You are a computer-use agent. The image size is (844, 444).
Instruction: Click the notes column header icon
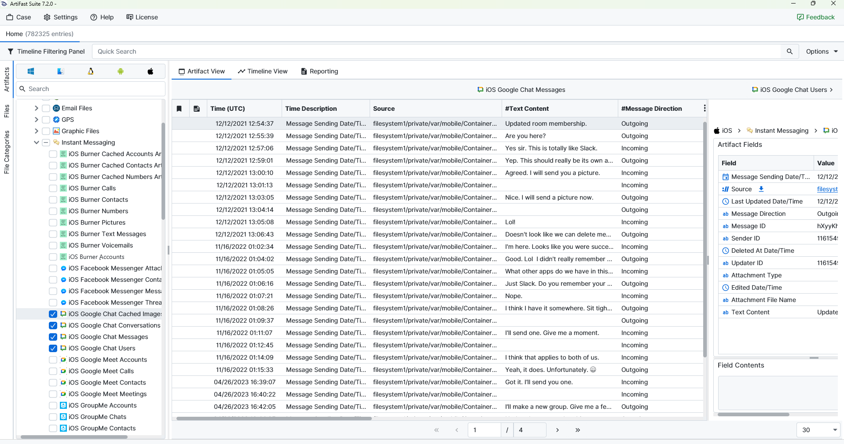(x=197, y=109)
